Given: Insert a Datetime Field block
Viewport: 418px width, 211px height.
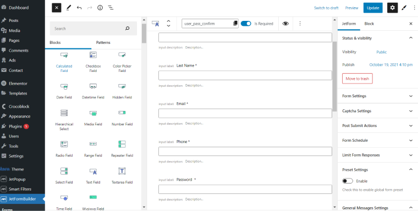Looking at the screenshot, I should 93,91.
